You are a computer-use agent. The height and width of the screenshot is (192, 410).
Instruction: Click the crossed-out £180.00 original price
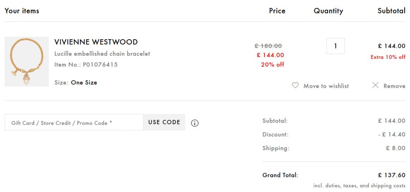(268, 46)
